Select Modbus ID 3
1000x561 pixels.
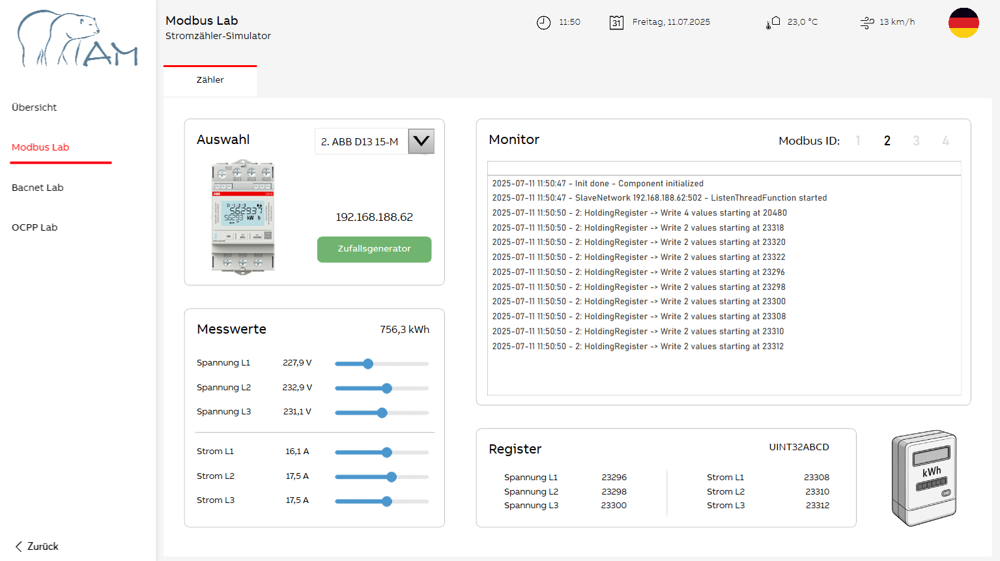916,141
